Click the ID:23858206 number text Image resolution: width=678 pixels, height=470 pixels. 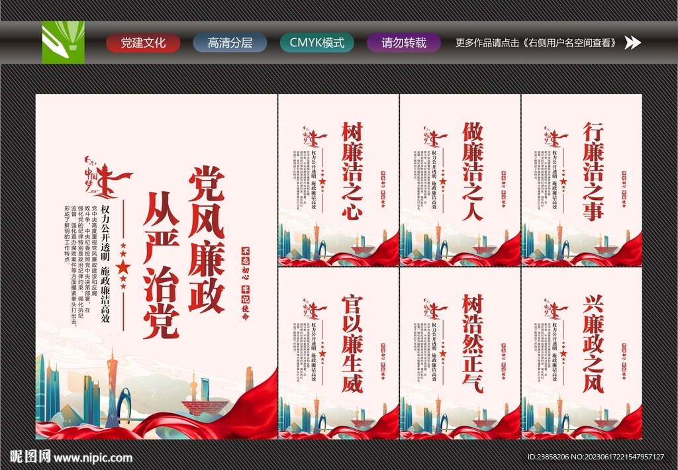coord(550,456)
